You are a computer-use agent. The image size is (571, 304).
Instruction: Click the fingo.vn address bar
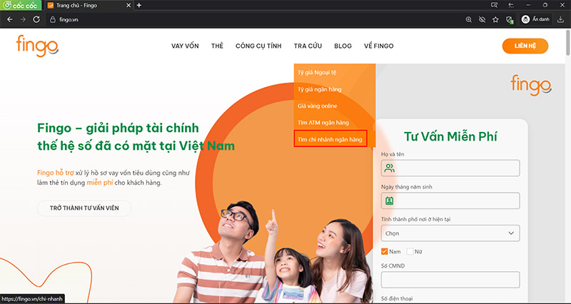255,20
